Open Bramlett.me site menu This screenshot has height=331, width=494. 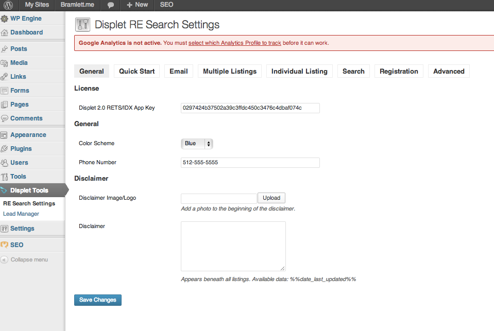77,5
